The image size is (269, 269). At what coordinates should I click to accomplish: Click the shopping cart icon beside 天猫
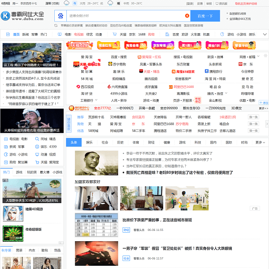[115, 35]
